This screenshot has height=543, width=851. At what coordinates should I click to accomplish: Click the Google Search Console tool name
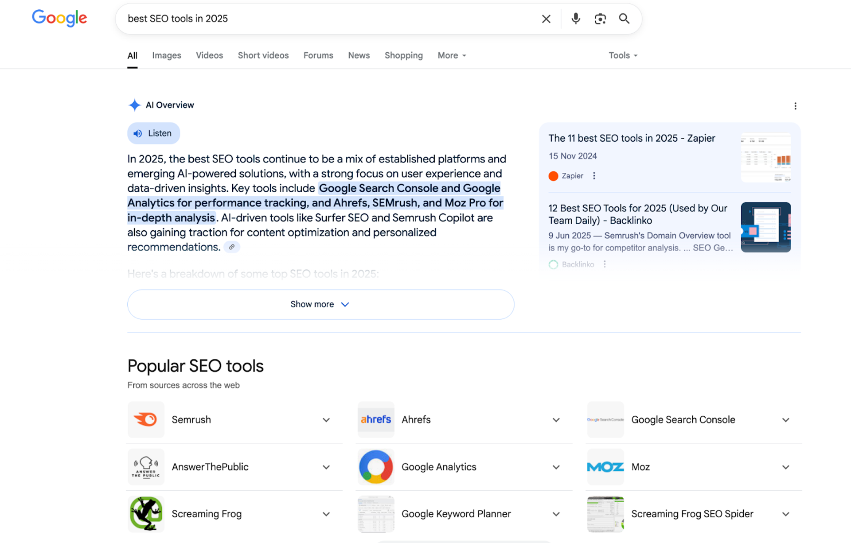click(x=683, y=419)
